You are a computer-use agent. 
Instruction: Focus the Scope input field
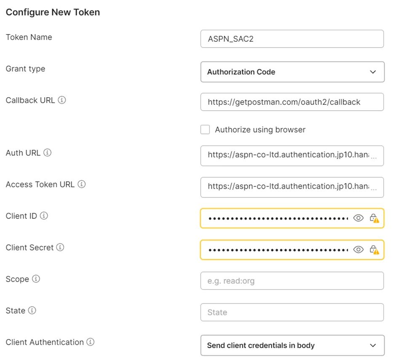[x=292, y=281]
